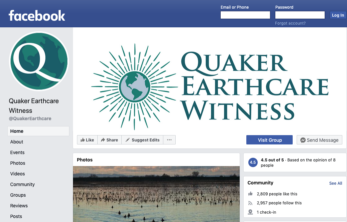Click the Log In button
The width and height of the screenshot is (347, 222).
tap(338, 15)
